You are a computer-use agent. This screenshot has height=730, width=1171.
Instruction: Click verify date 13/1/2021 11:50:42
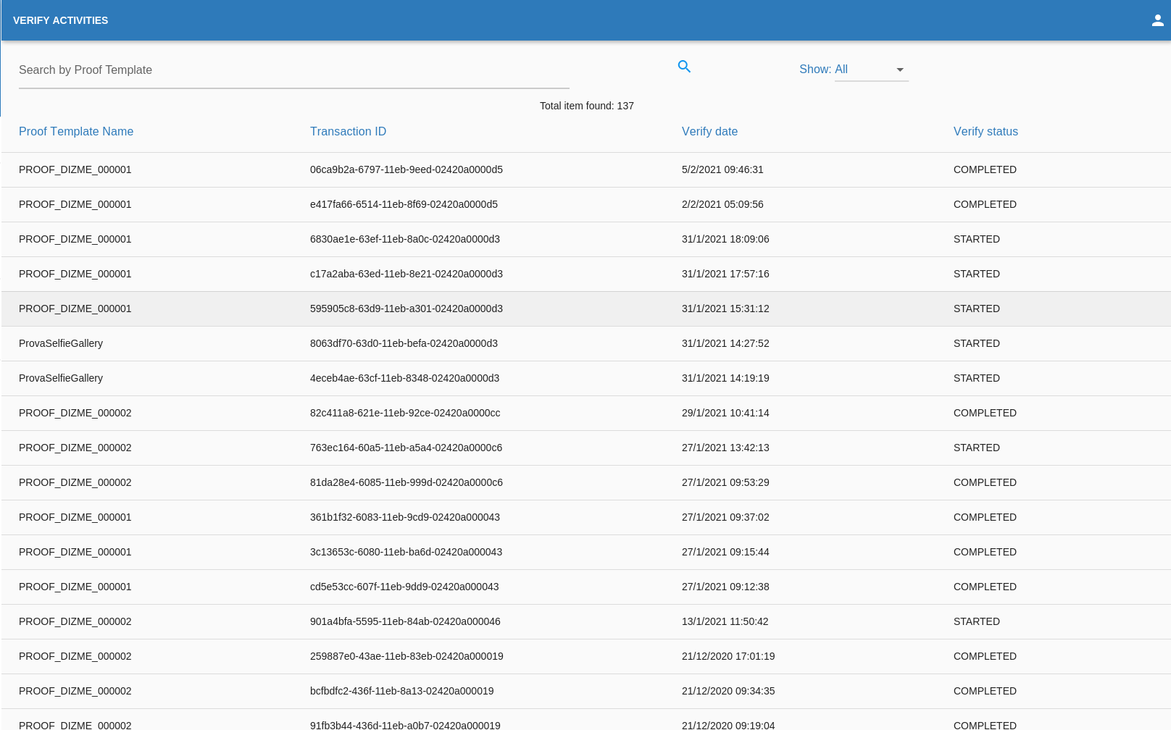point(725,621)
